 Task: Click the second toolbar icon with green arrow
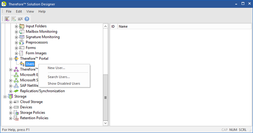[14, 19]
